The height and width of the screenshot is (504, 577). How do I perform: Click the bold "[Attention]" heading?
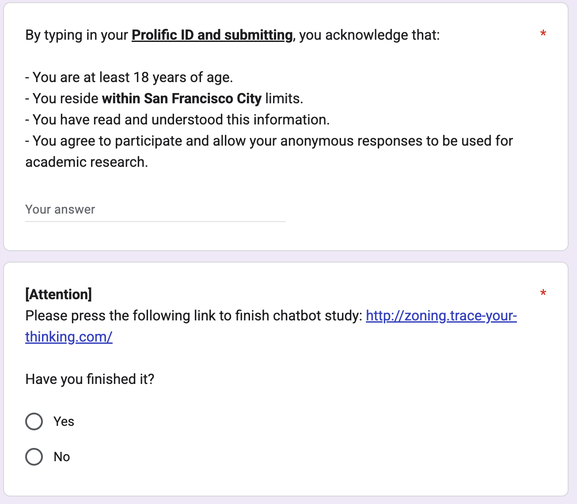[x=59, y=294]
